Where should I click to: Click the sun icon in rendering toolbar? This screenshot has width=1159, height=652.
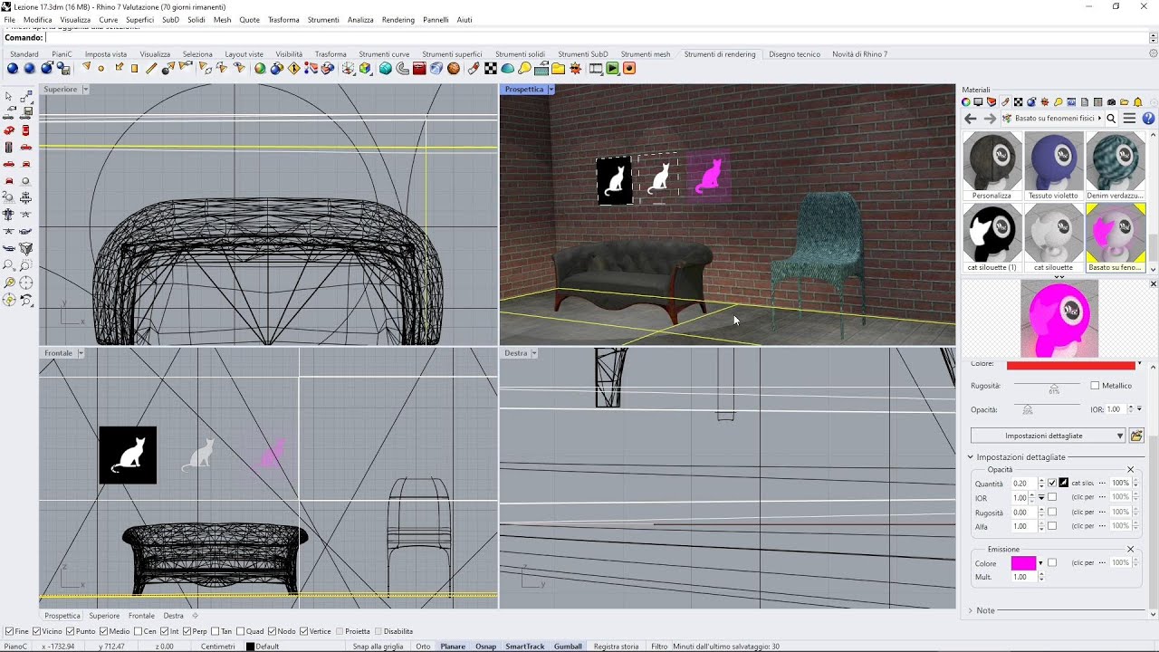(577, 69)
